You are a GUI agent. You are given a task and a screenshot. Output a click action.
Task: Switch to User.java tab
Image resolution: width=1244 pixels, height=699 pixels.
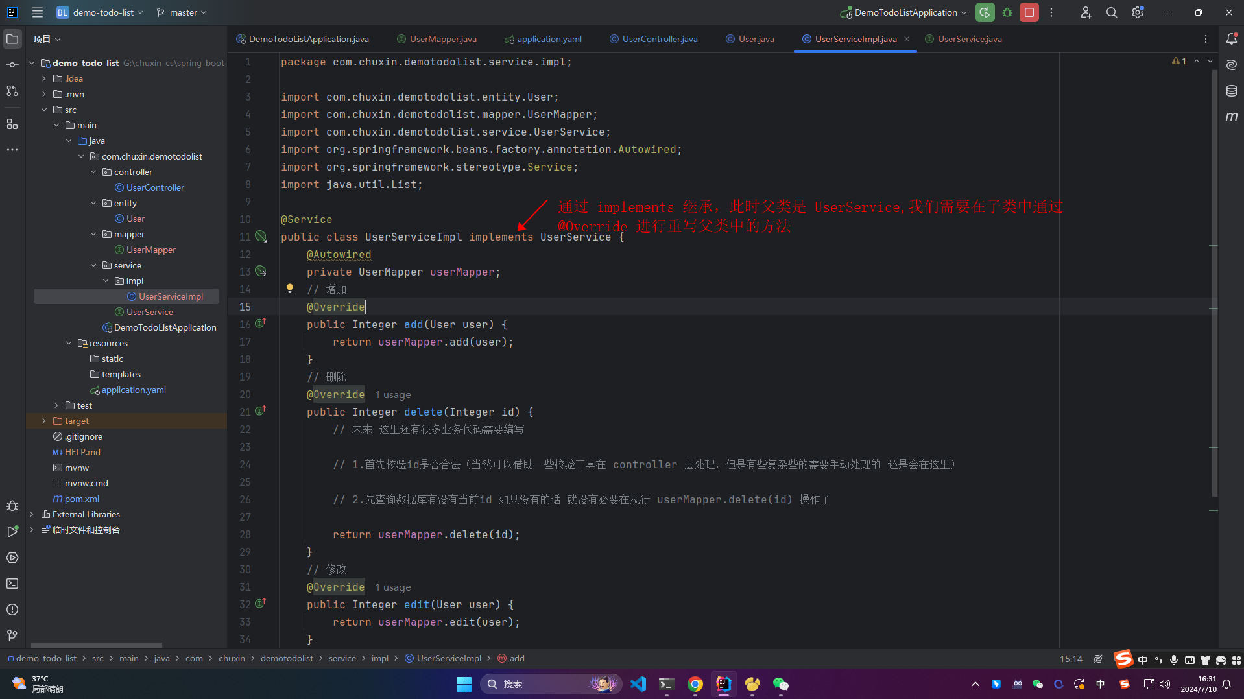(750, 39)
